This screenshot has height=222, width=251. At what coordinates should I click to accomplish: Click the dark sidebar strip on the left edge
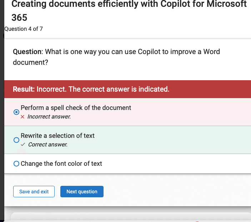[x=2, y=111]
